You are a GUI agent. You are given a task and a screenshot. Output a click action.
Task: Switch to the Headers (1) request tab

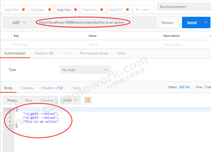pos(44,53)
